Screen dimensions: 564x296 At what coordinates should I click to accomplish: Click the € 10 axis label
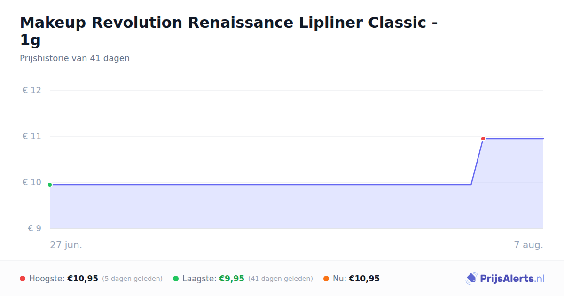(32, 182)
